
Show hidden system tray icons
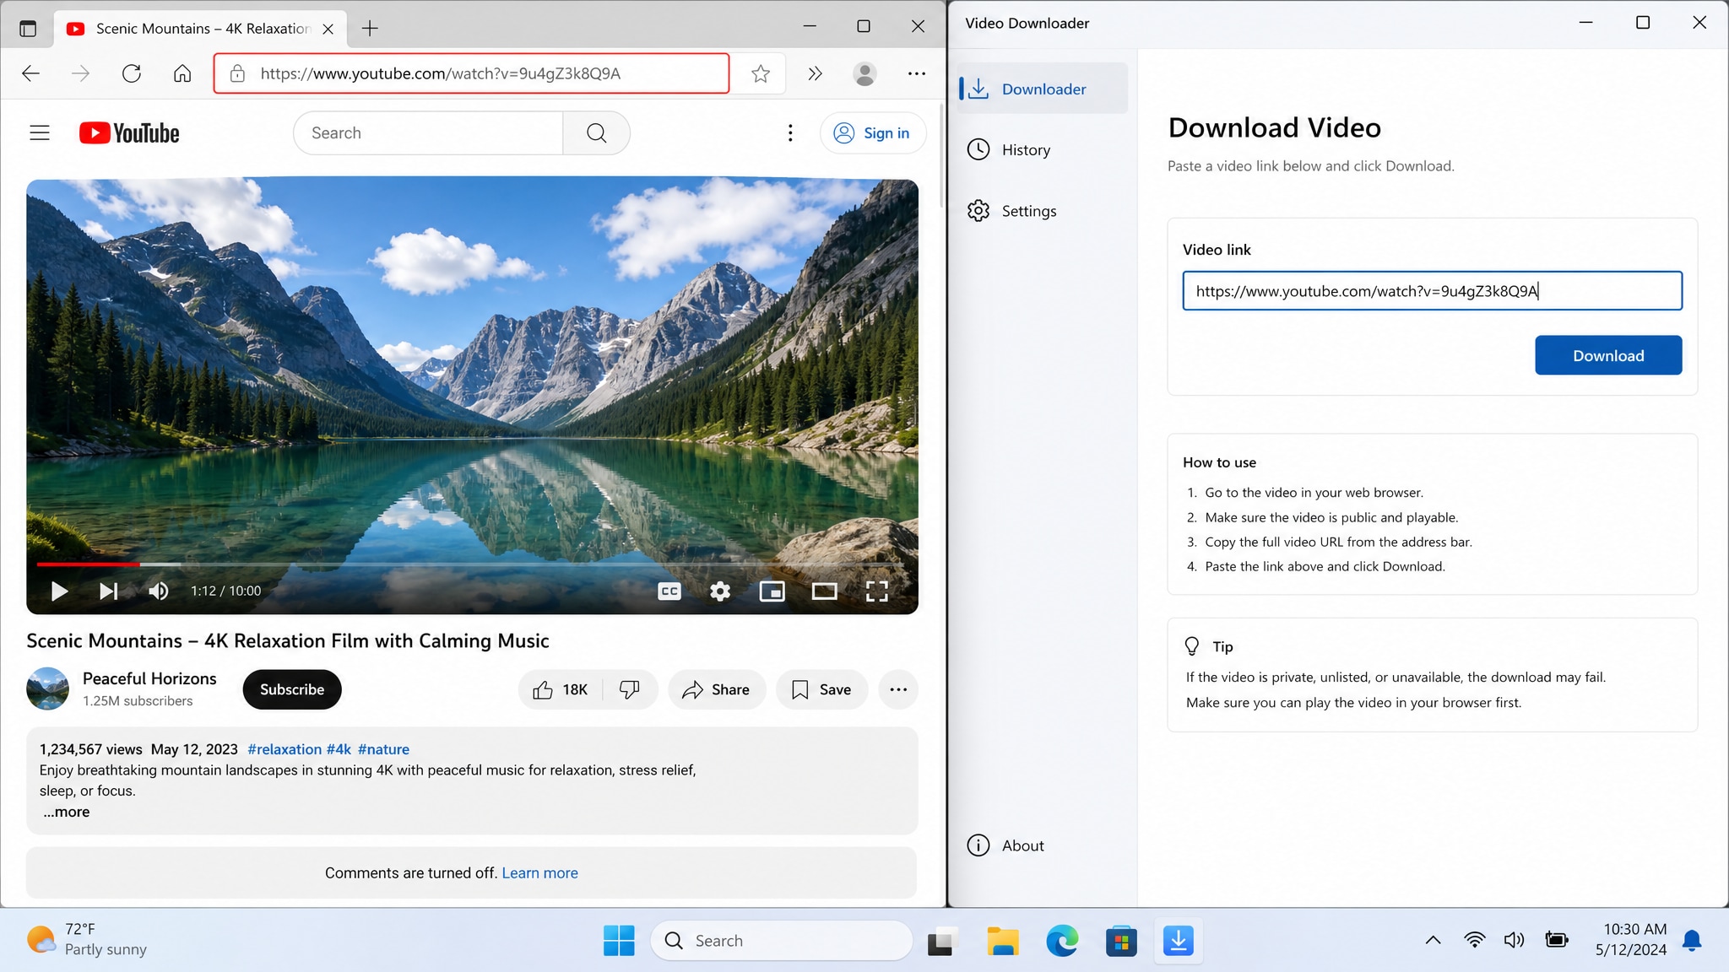click(1434, 940)
